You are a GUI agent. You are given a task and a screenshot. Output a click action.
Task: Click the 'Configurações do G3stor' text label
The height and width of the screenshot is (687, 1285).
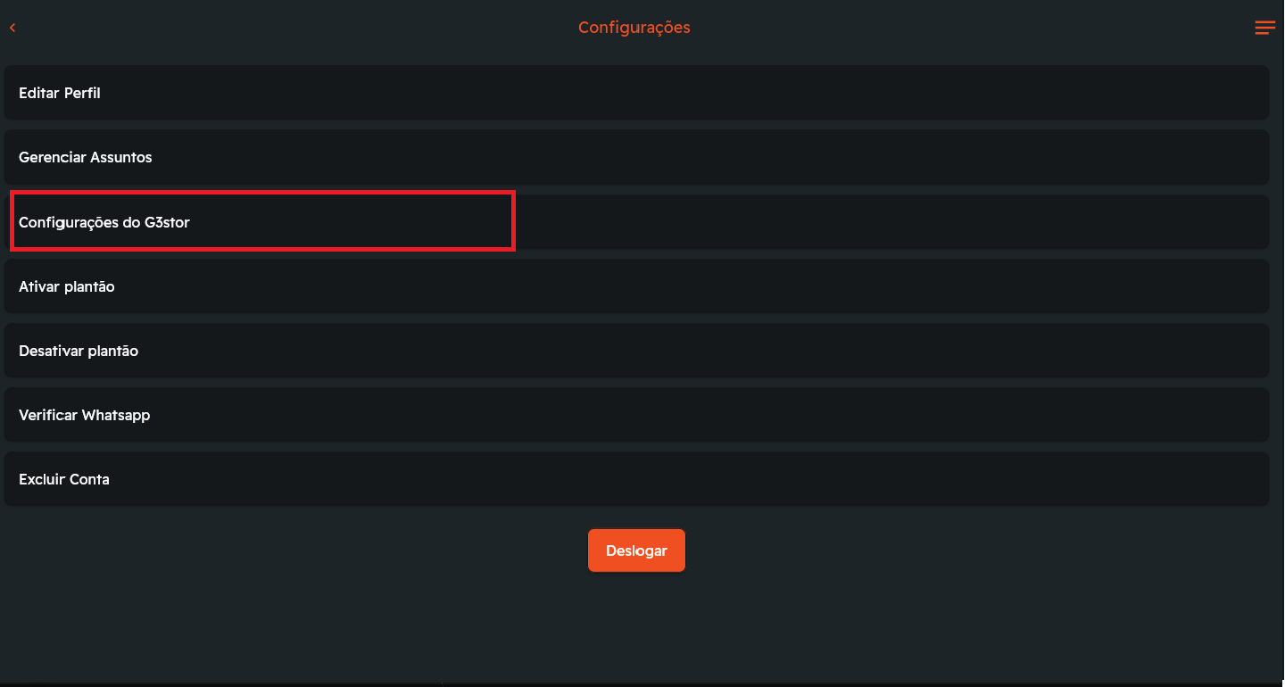pyautogui.click(x=104, y=222)
